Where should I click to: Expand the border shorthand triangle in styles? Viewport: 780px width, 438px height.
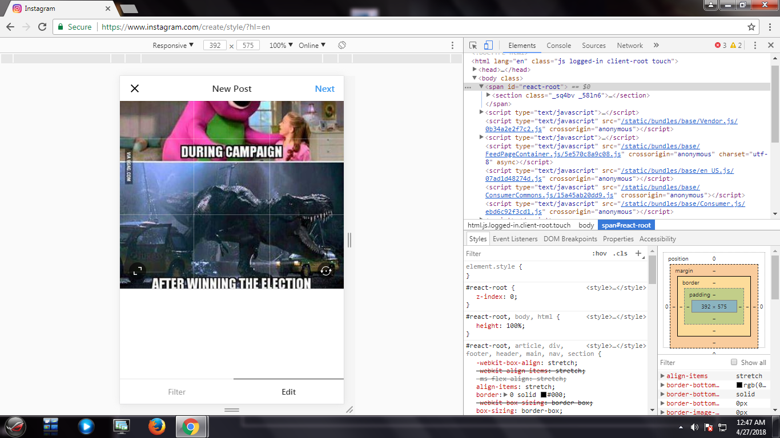click(x=505, y=395)
